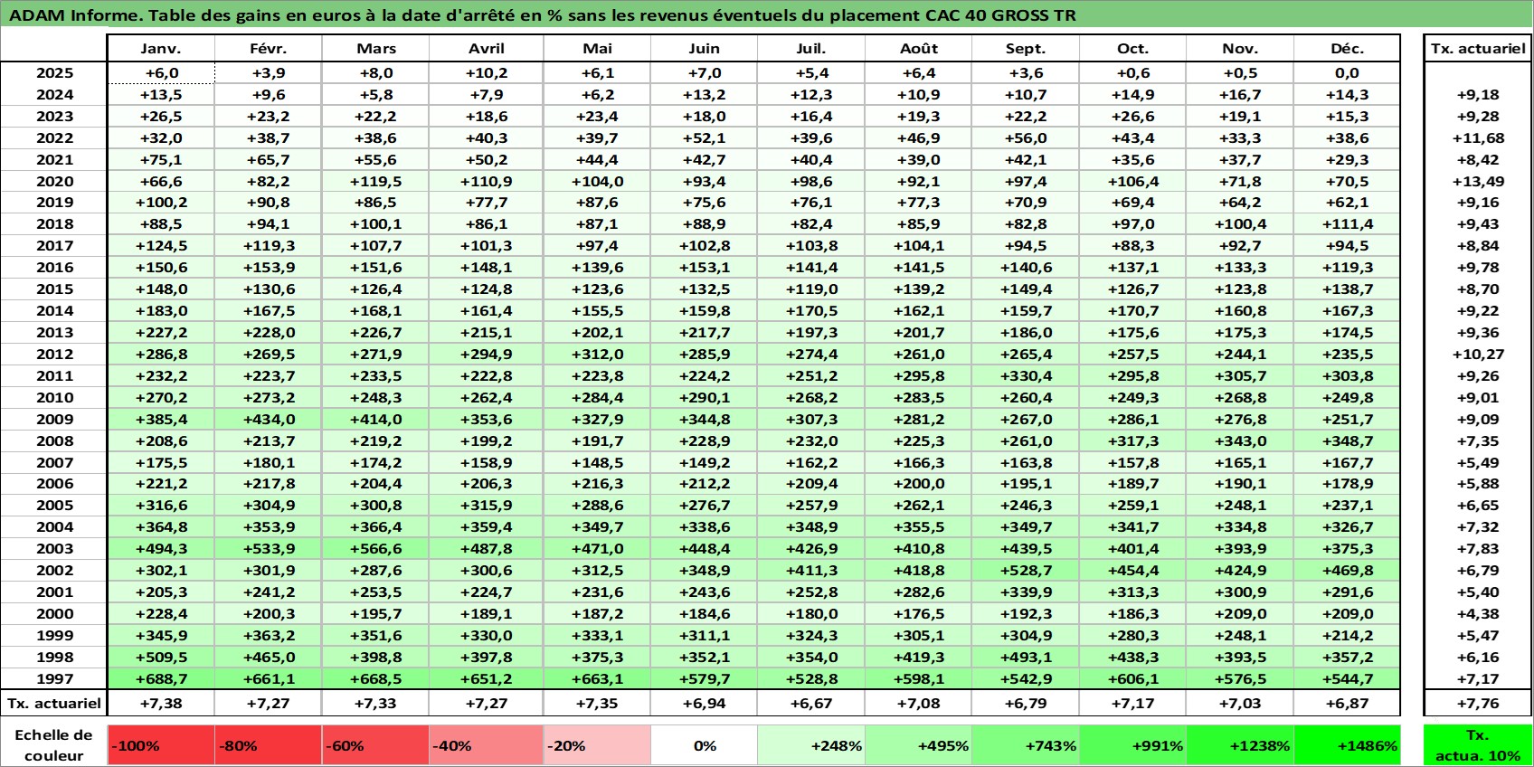Click the +111,4 cell in row 2018
The image size is (1534, 767).
[x=1347, y=223]
